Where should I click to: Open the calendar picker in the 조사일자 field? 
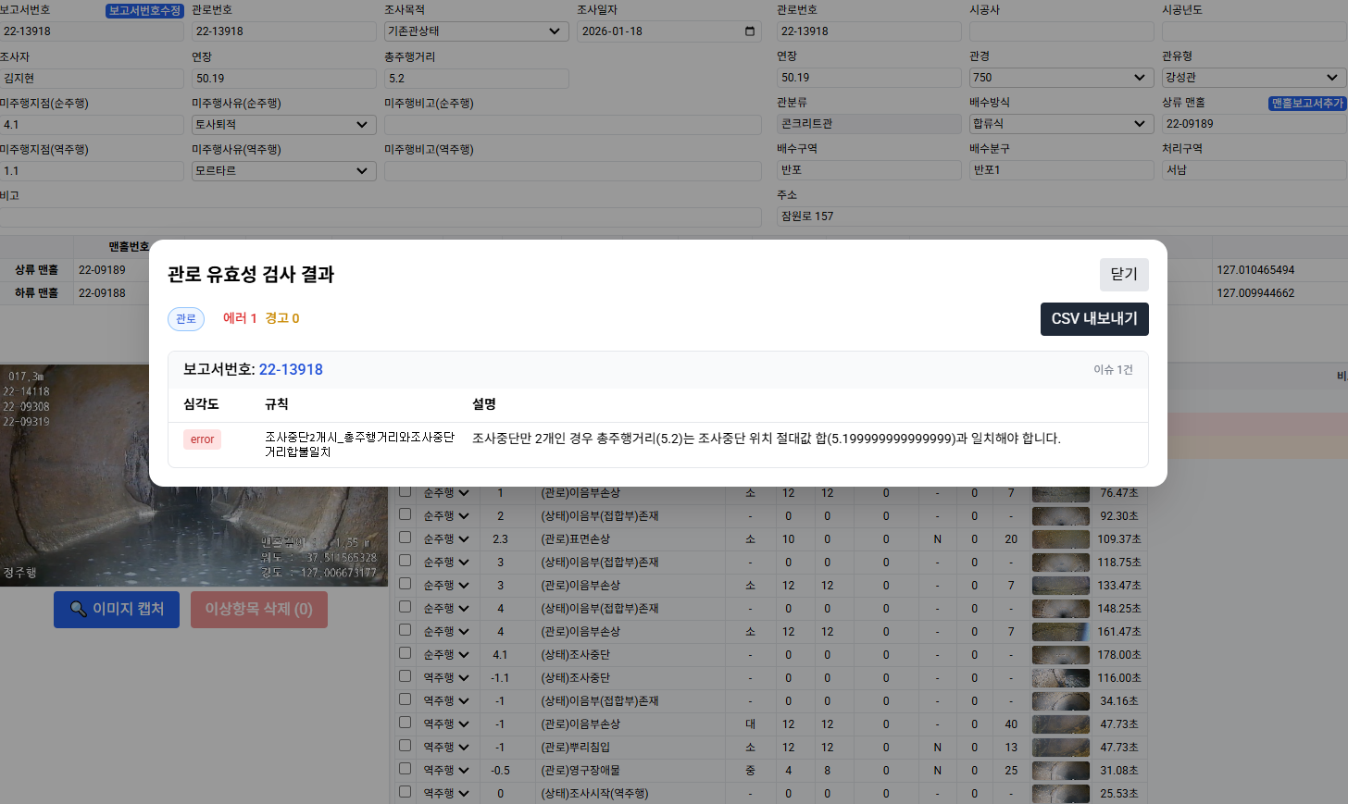click(749, 31)
